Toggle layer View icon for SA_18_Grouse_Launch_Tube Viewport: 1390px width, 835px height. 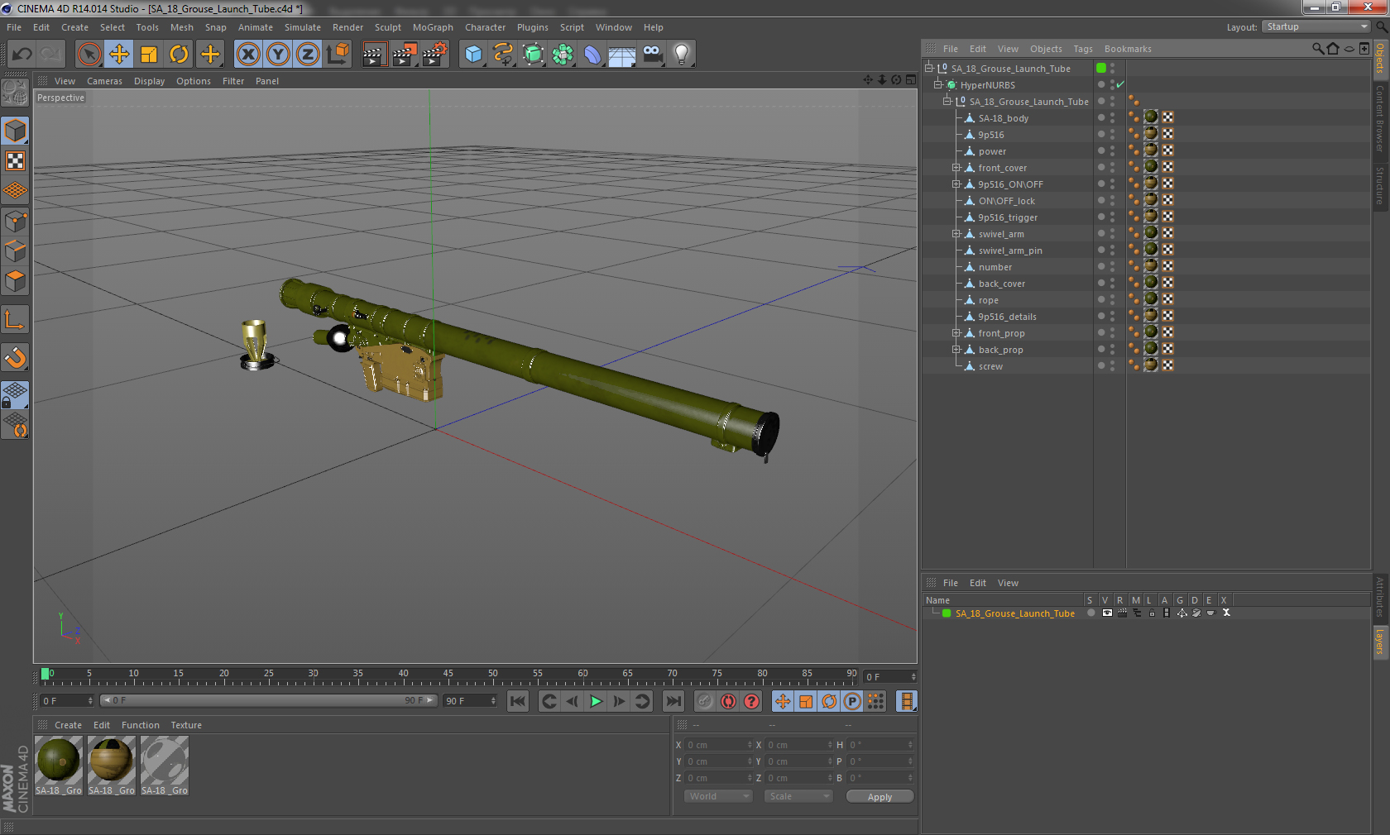1107,613
